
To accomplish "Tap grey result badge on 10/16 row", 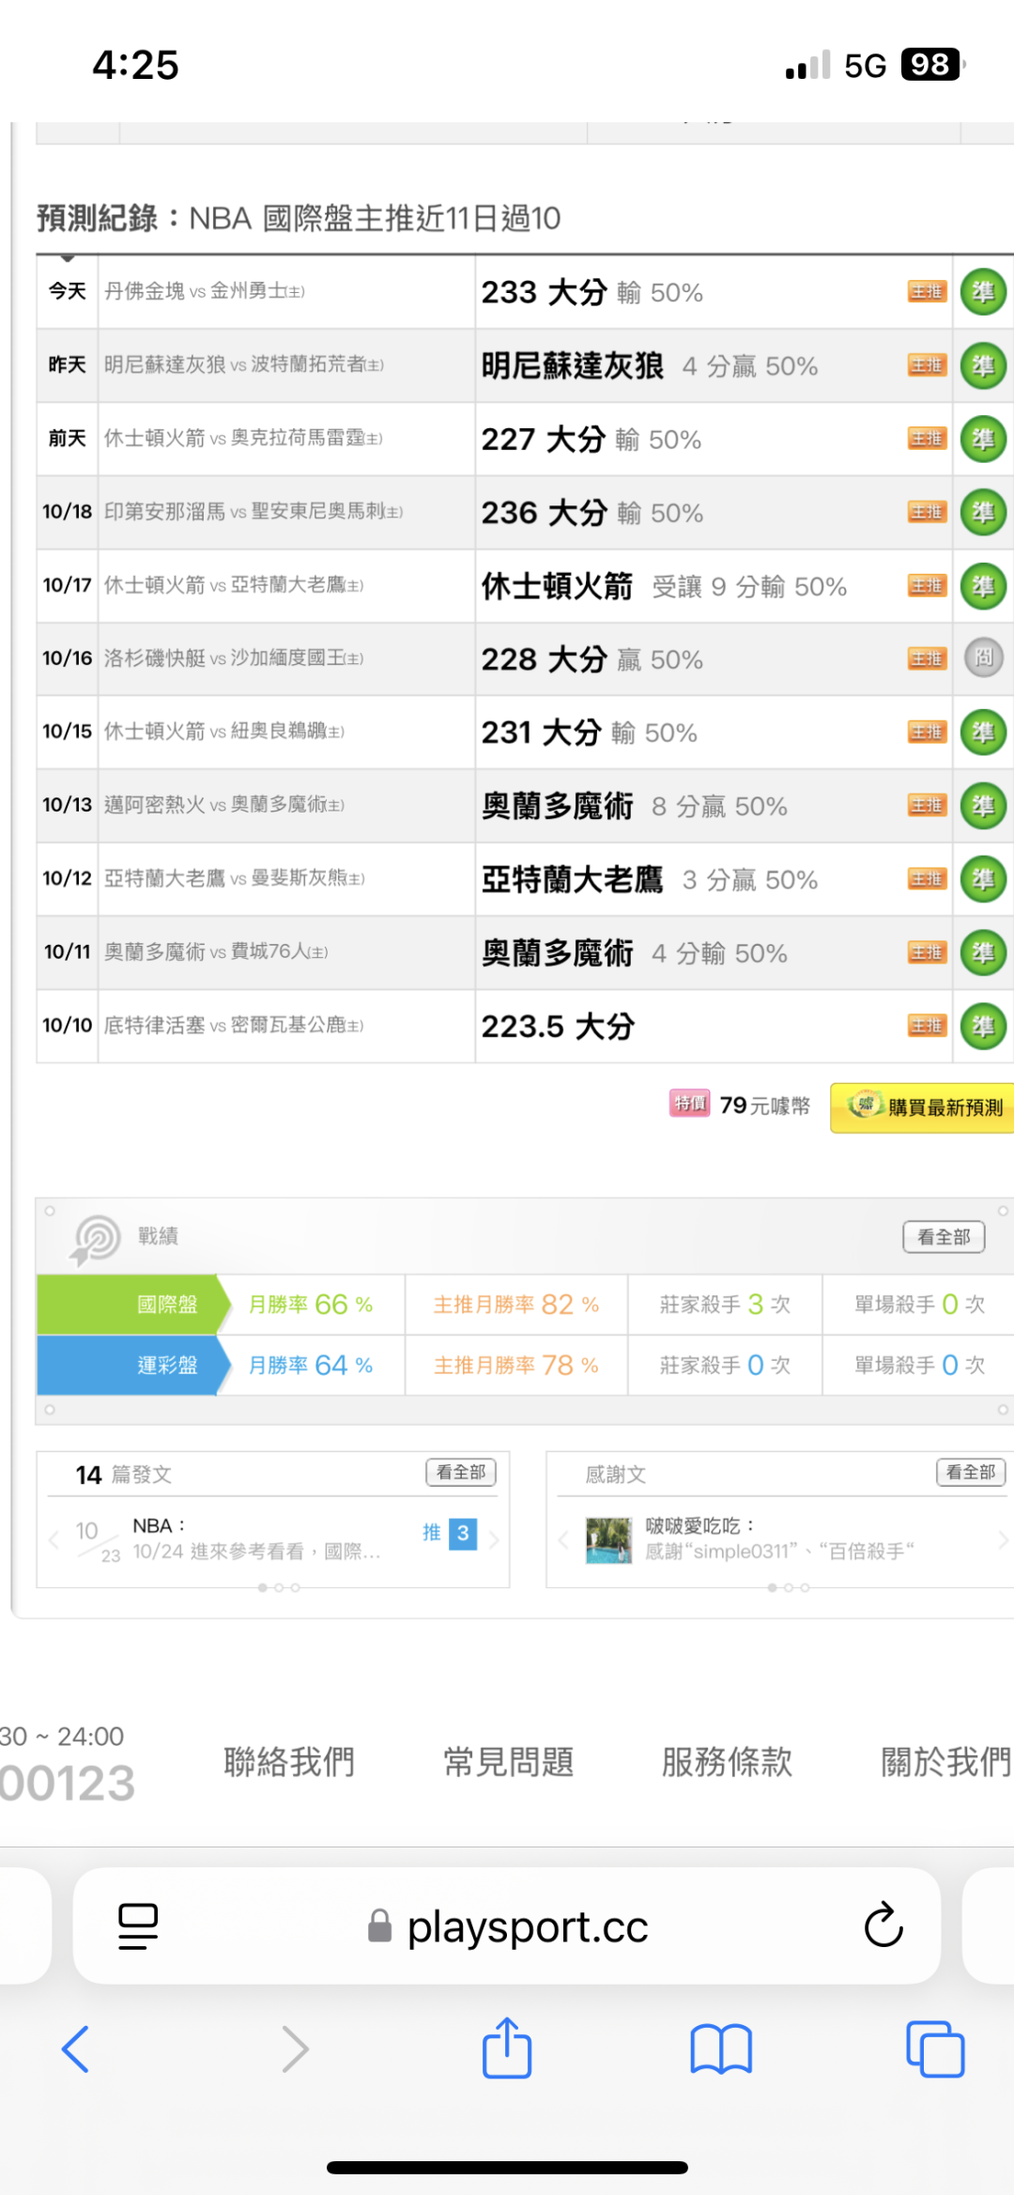I will pos(983,657).
